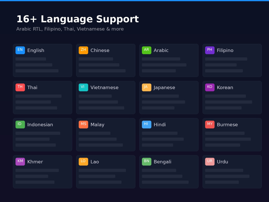Select the Thai language label
This screenshot has width=269, height=202.
point(32,88)
